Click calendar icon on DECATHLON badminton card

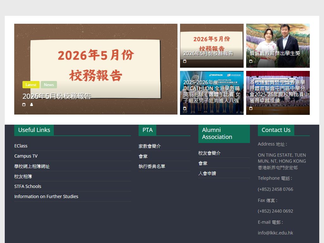pyautogui.click(x=185, y=108)
